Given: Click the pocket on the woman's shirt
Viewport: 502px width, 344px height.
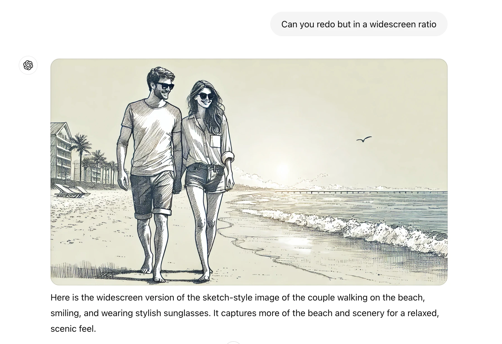Looking at the screenshot, I should [215, 141].
